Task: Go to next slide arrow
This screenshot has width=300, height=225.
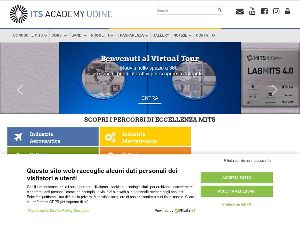Action: tap(275, 90)
